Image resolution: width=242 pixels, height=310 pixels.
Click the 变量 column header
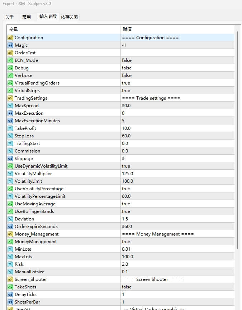click(64, 29)
